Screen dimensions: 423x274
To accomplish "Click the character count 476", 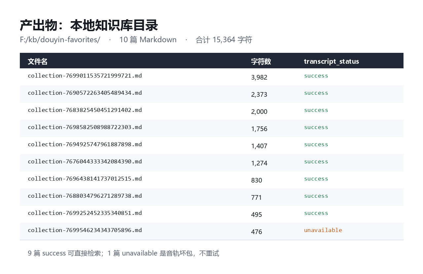I will pyautogui.click(x=256, y=232).
